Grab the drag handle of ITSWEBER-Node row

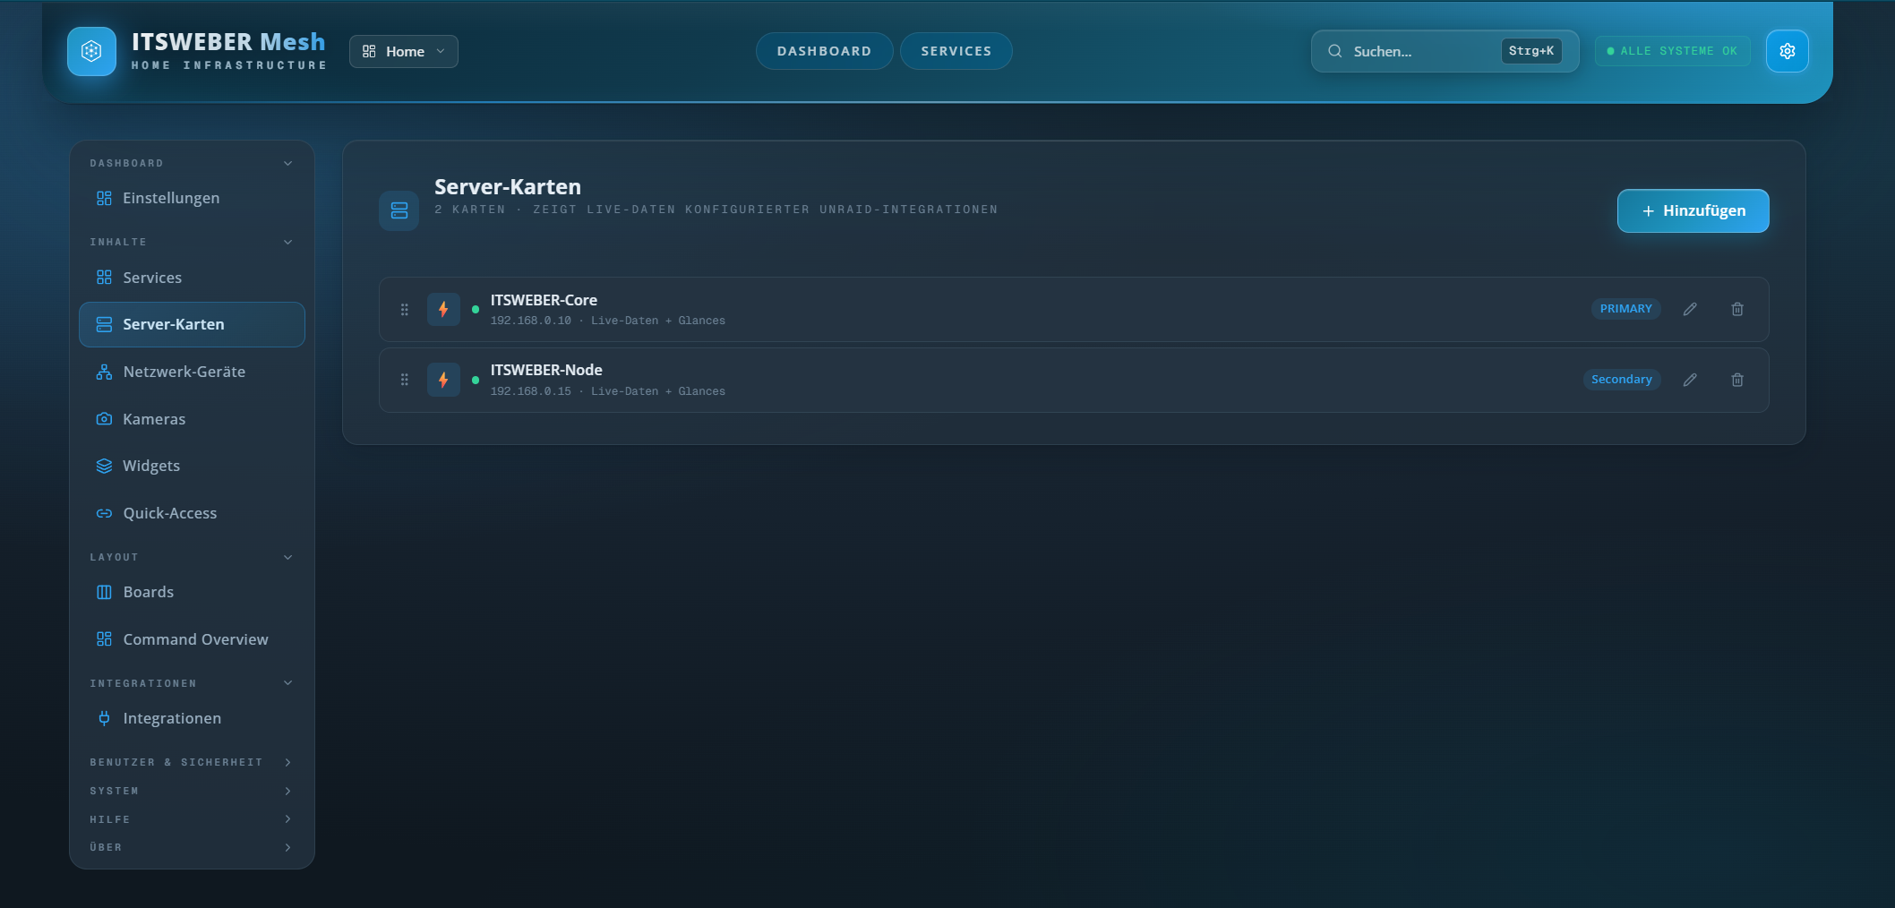[405, 380]
